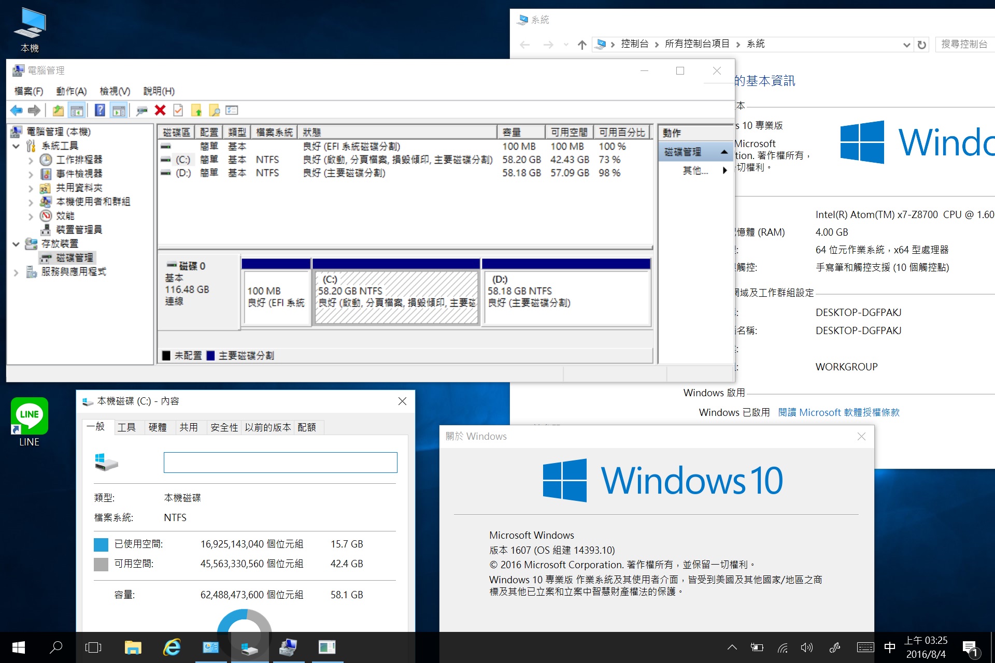Open the 說明(H) menu
The image size is (995, 663).
(x=159, y=91)
